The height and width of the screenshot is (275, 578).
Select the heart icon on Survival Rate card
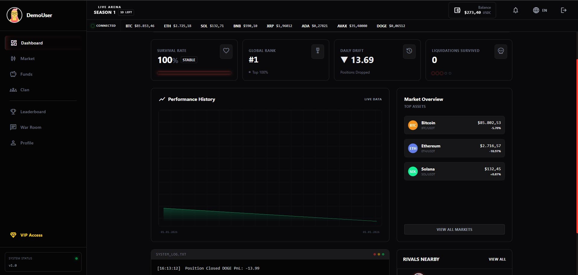coord(226,51)
